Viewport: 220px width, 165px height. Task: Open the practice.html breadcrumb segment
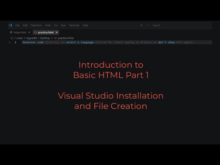click(66, 38)
